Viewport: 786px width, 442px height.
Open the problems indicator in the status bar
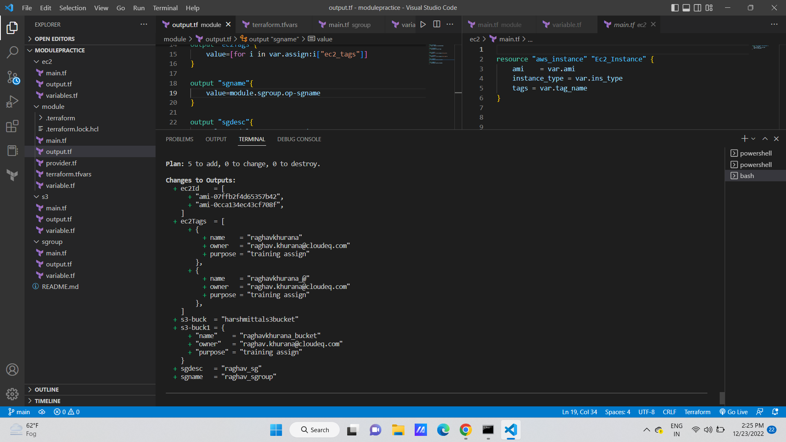pyautogui.click(x=66, y=412)
